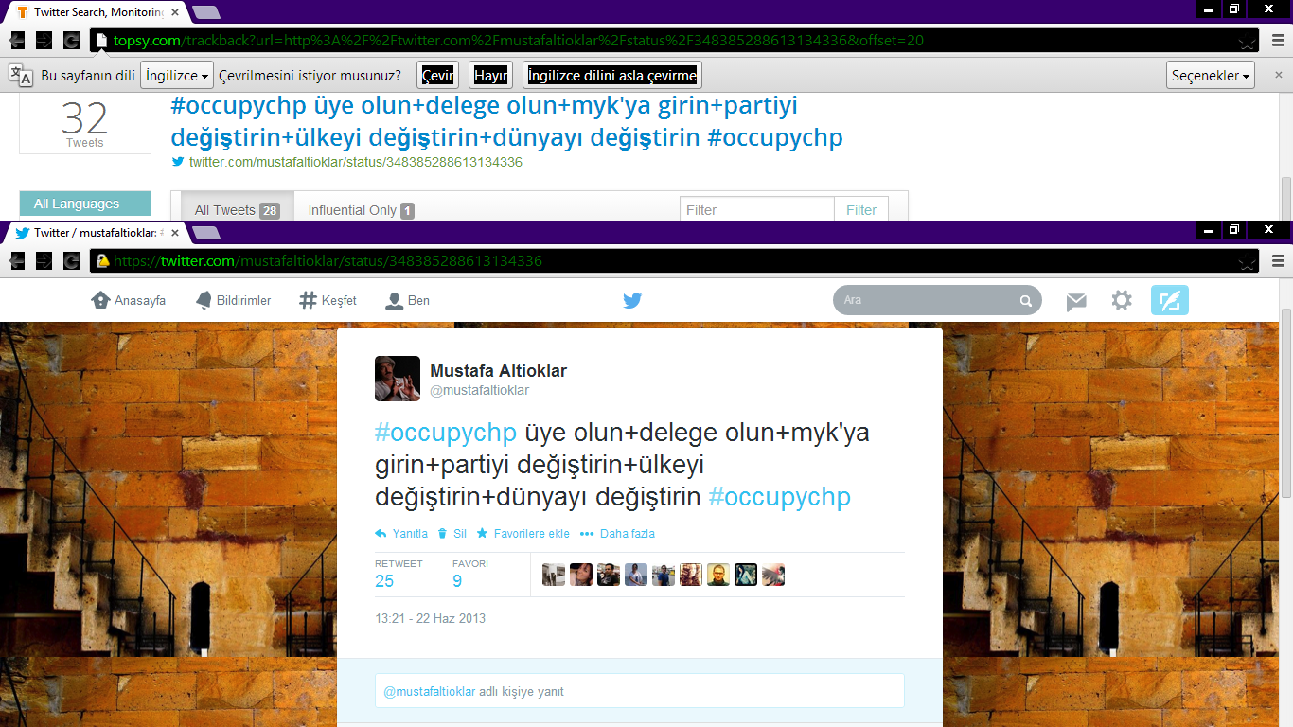Click the ending #occupychp hashtag in tweet
The width and height of the screenshot is (1293, 727).
779,497
